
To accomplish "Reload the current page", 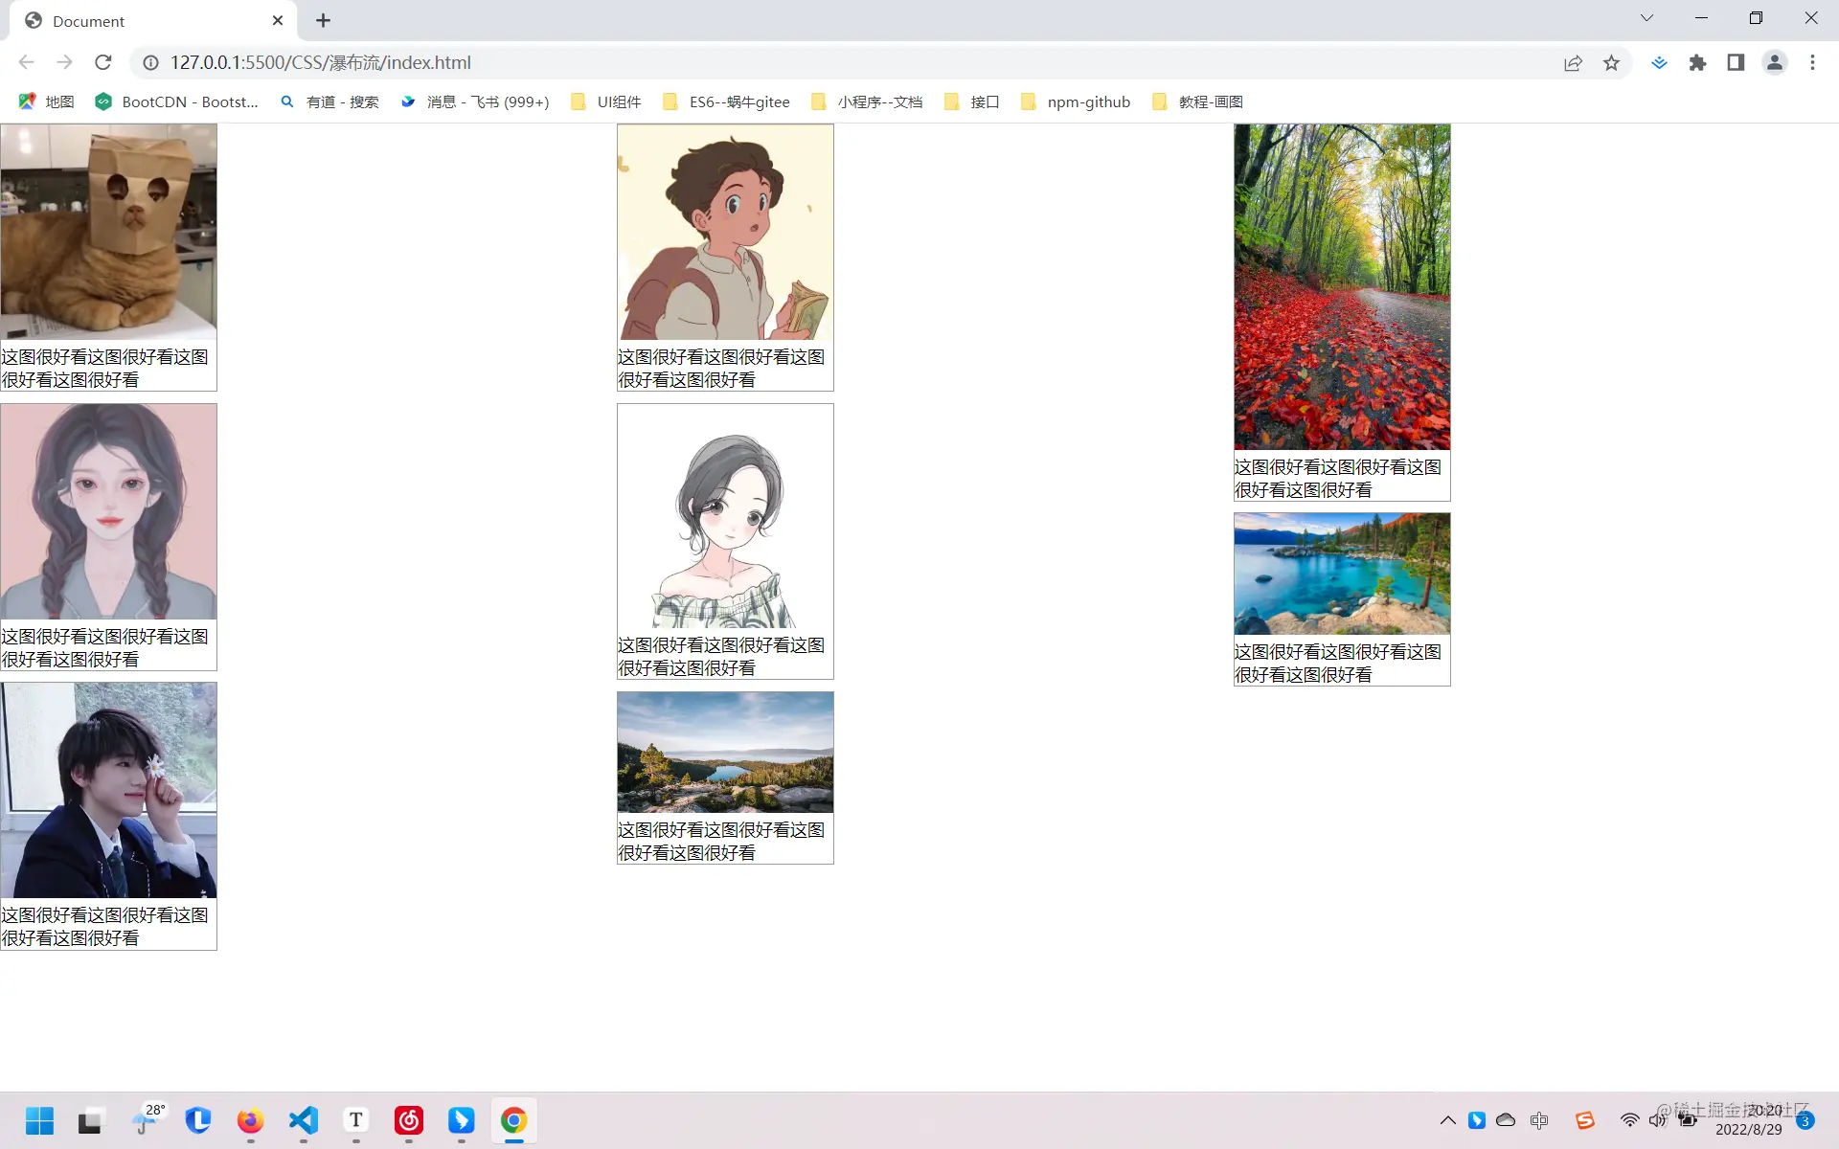I will click(x=103, y=62).
